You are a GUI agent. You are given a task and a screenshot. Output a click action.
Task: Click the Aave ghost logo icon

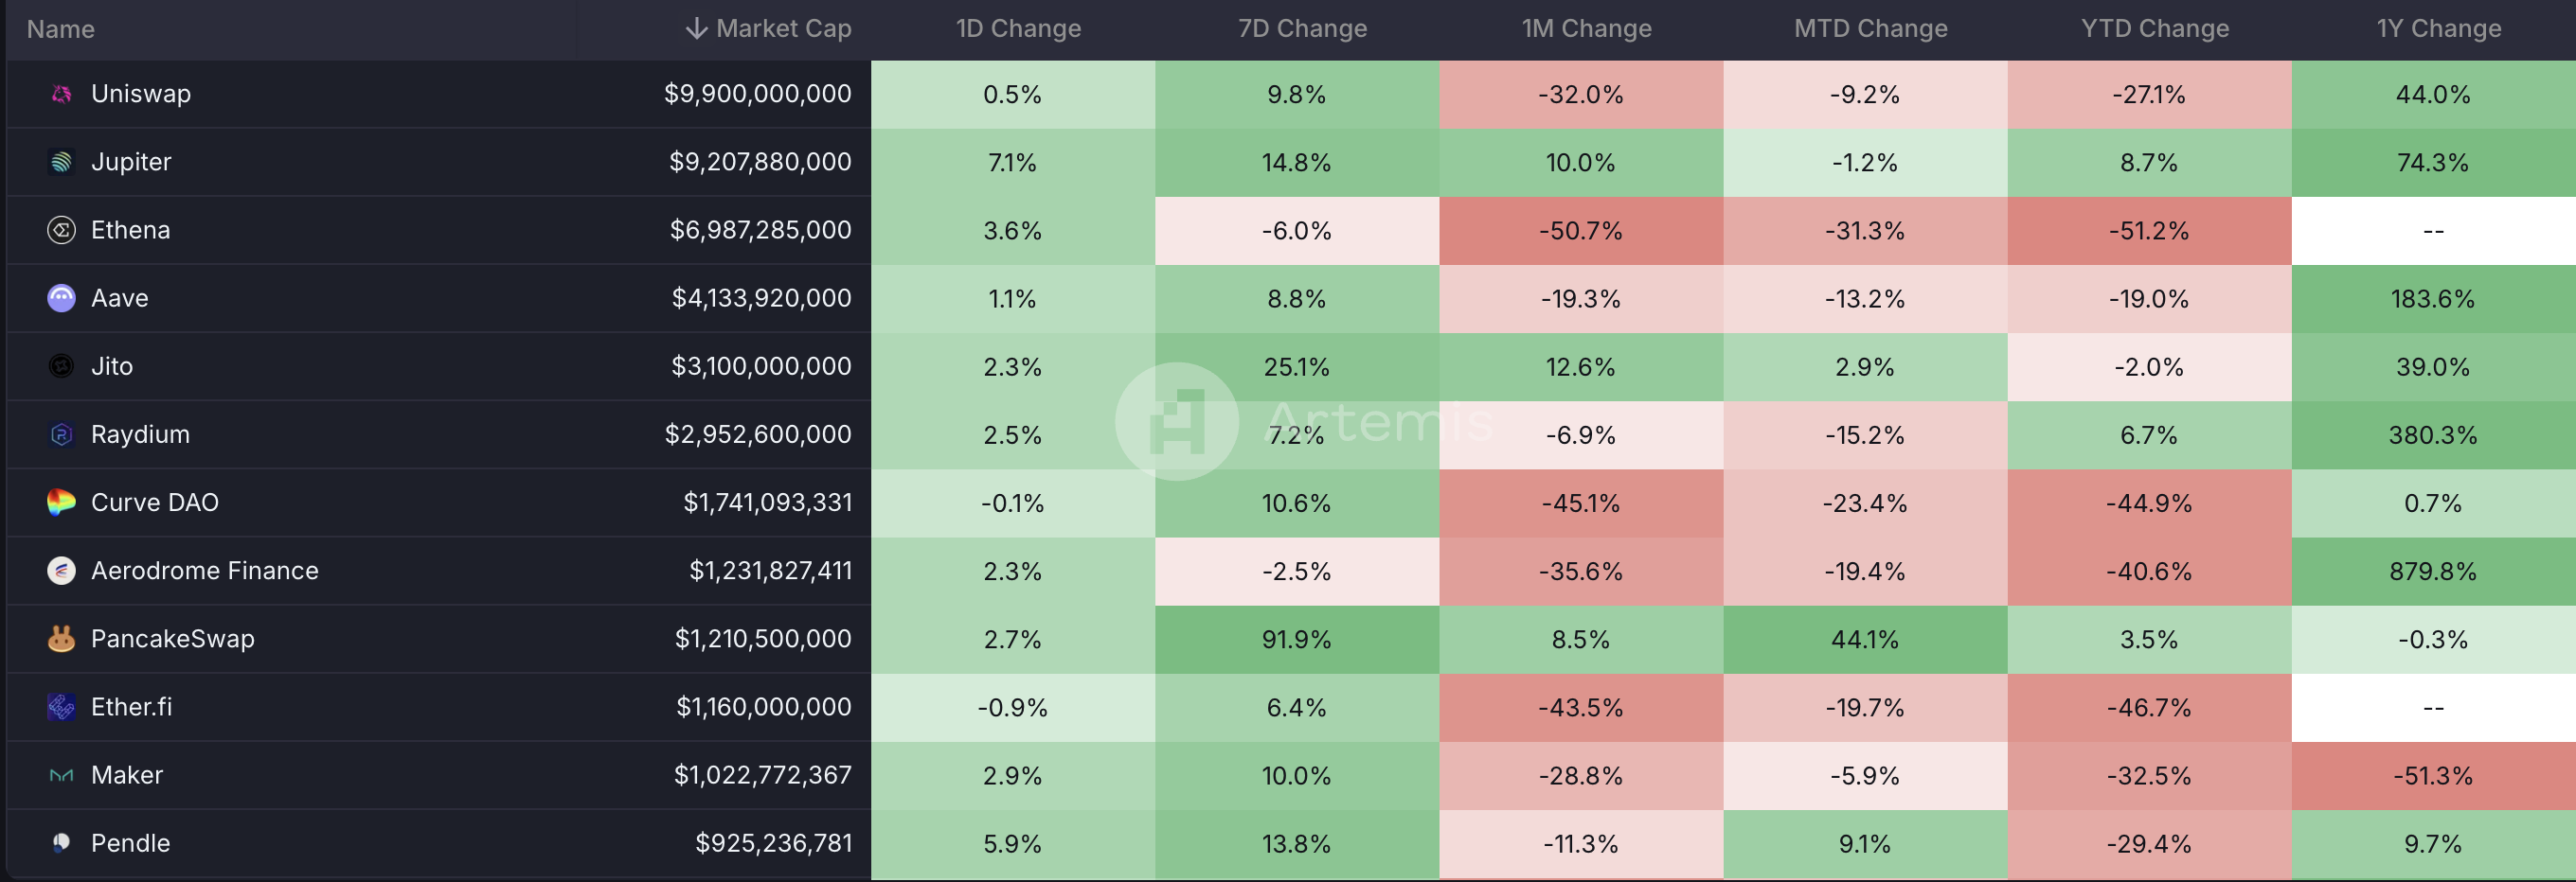coord(61,298)
